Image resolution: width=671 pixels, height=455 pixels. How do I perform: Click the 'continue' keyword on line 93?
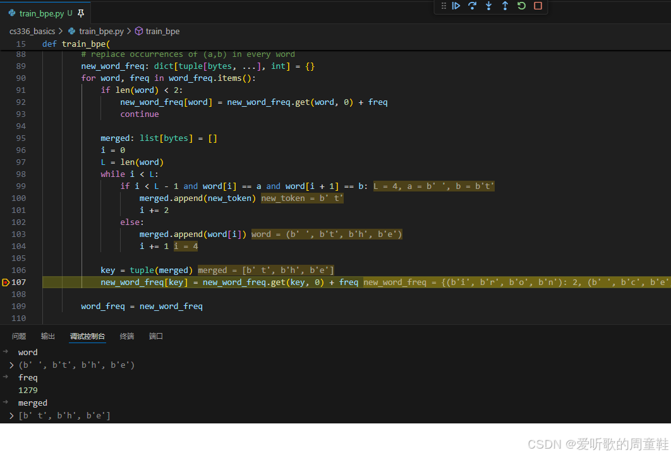[x=140, y=114]
